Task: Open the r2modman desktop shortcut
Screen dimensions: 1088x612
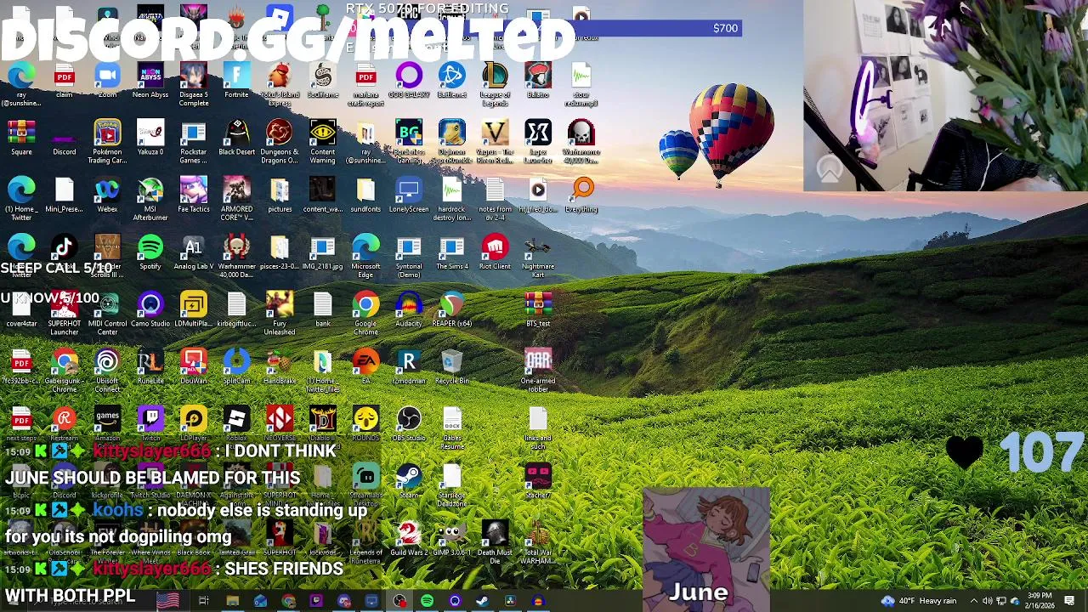Action: (409, 366)
